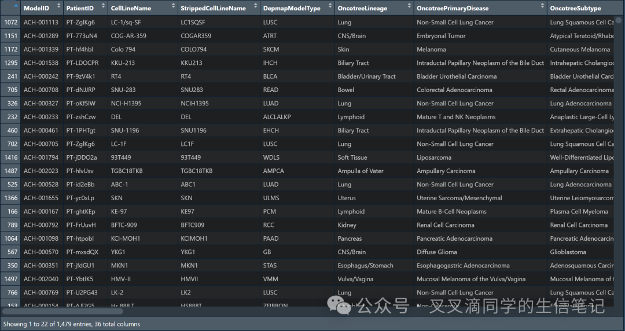Click row number 241
This screenshot has width=625, height=331.
point(12,76)
